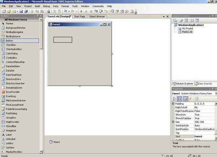
Task: Select the Timer1 component in tray
Action: point(55,142)
